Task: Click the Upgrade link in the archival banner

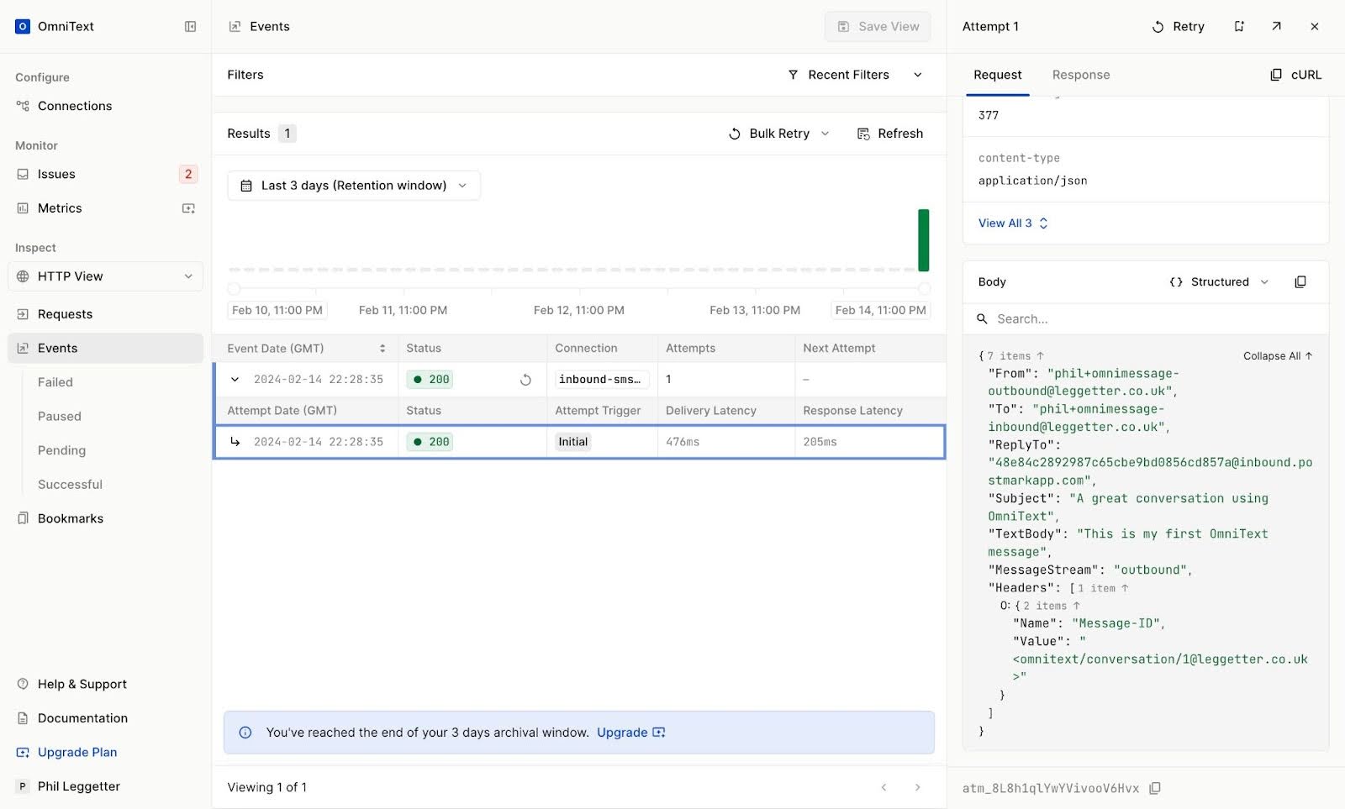Action: pyautogui.click(x=630, y=733)
